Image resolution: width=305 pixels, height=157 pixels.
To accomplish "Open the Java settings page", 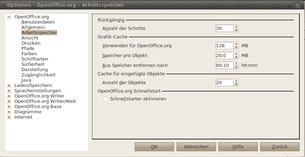I will click(x=26, y=80).
